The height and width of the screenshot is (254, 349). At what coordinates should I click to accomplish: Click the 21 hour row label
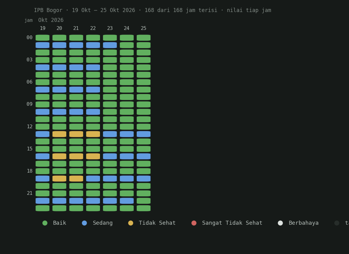pos(30,193)
